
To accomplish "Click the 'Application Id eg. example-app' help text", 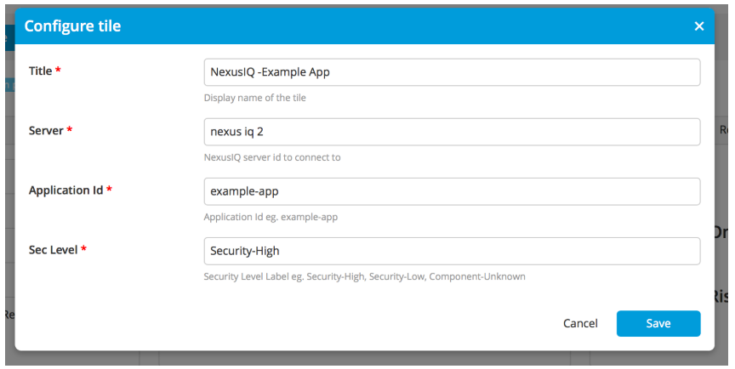I will tap(271, 217).
